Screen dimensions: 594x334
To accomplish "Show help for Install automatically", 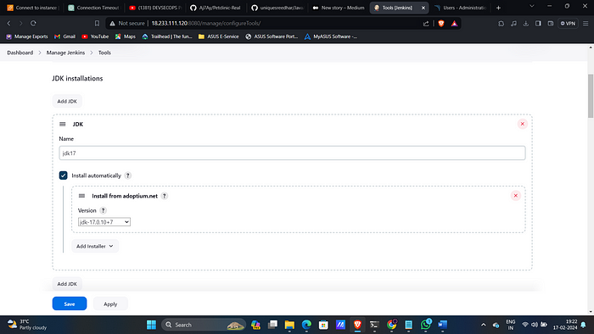I will pos(127,175).
